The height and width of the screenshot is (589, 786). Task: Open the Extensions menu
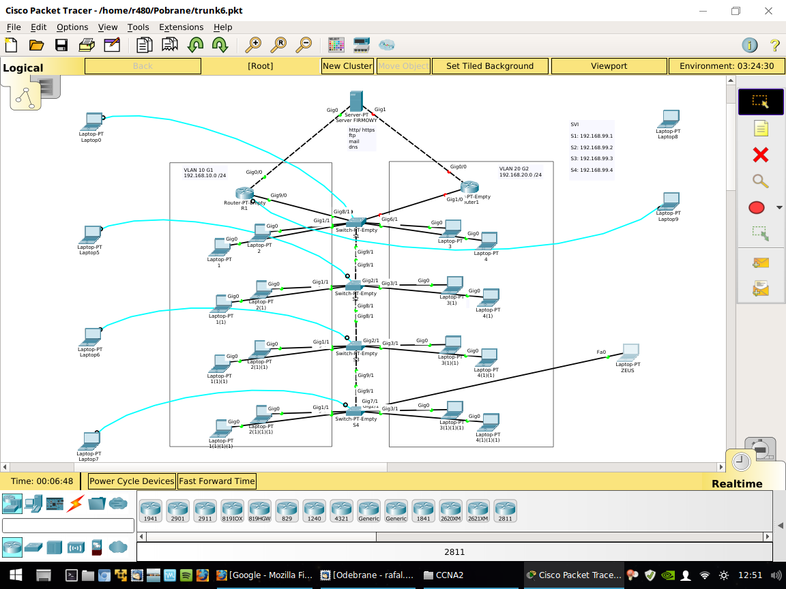(x=181, y=27)
